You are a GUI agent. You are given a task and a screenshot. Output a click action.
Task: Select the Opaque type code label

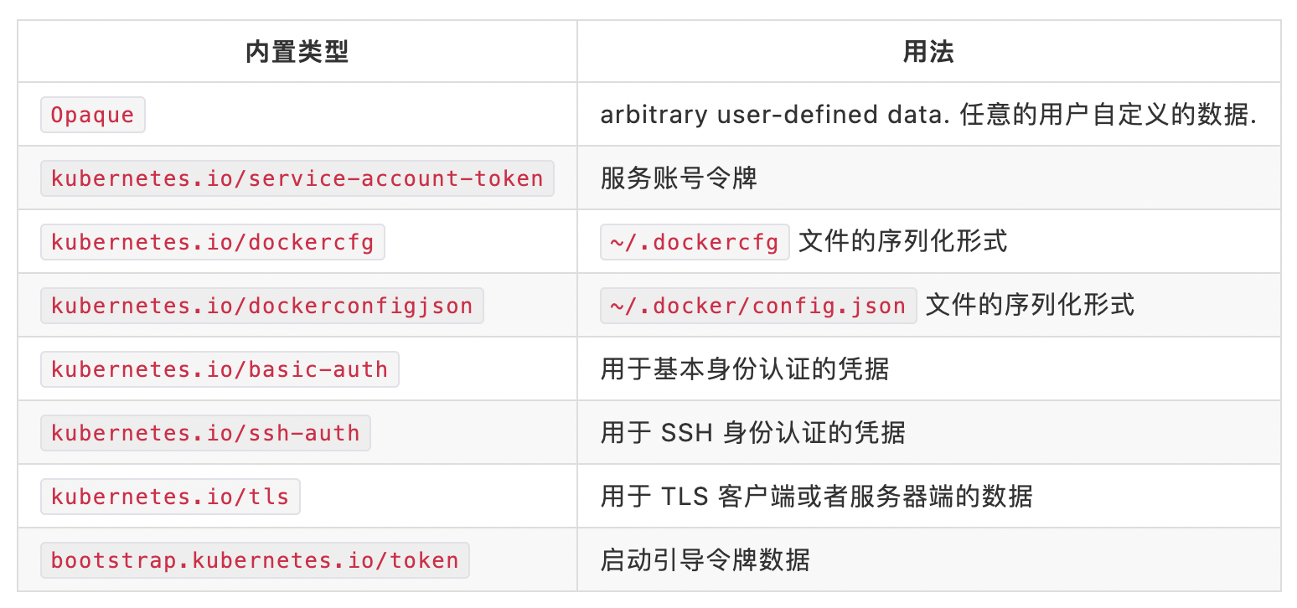click(x=93, y=115)
